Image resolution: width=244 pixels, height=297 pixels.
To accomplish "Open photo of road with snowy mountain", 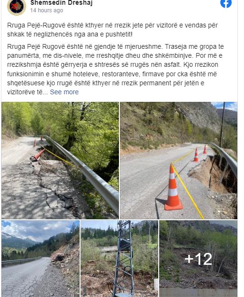I will click(x=40, y=259).
